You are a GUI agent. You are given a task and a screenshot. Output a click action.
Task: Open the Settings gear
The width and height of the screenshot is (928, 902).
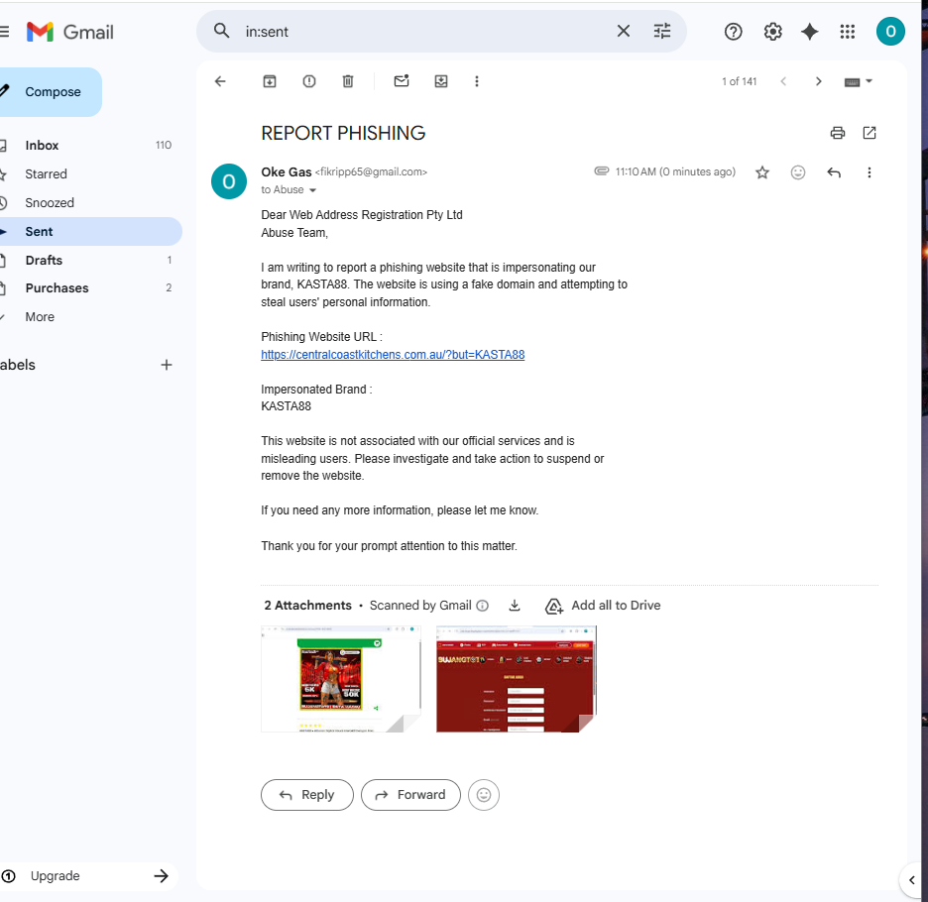tap(772, 32)
